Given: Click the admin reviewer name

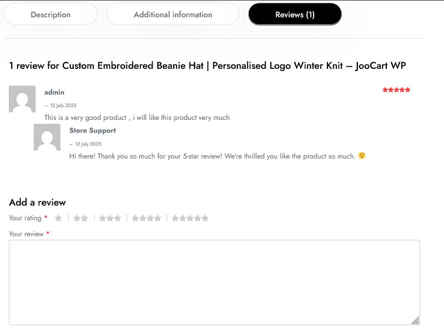Looking at the screenshot, I should coord(54,92).
